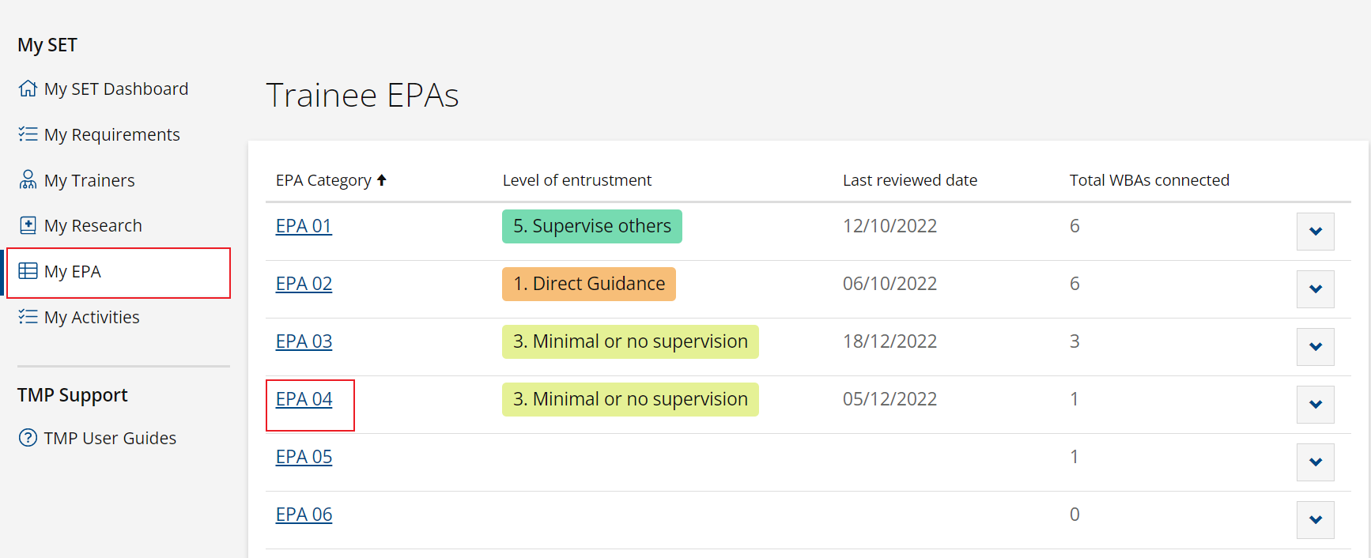Click the green Supervise others badge
The width and height of the screenshot is (1371, 558).
coord(592,226)
